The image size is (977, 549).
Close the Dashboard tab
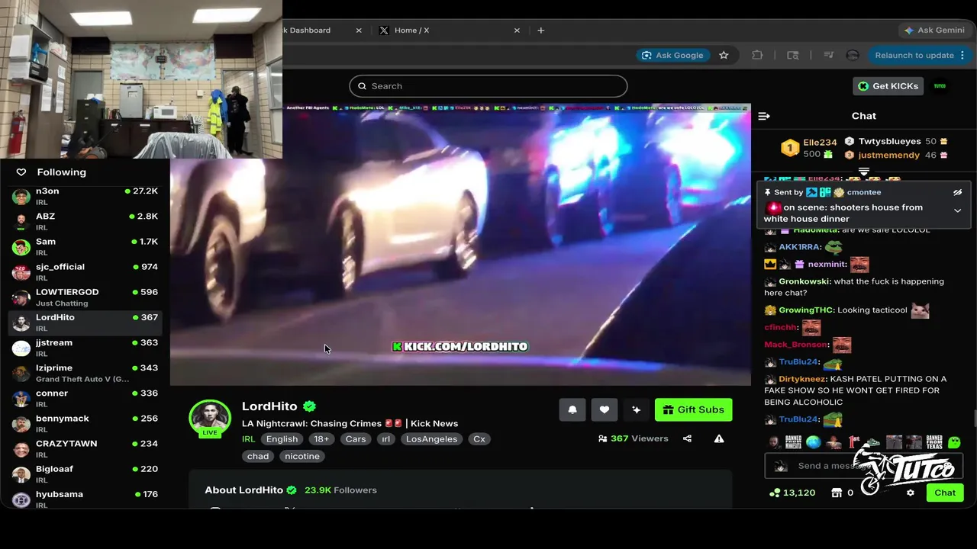(359, 30)
